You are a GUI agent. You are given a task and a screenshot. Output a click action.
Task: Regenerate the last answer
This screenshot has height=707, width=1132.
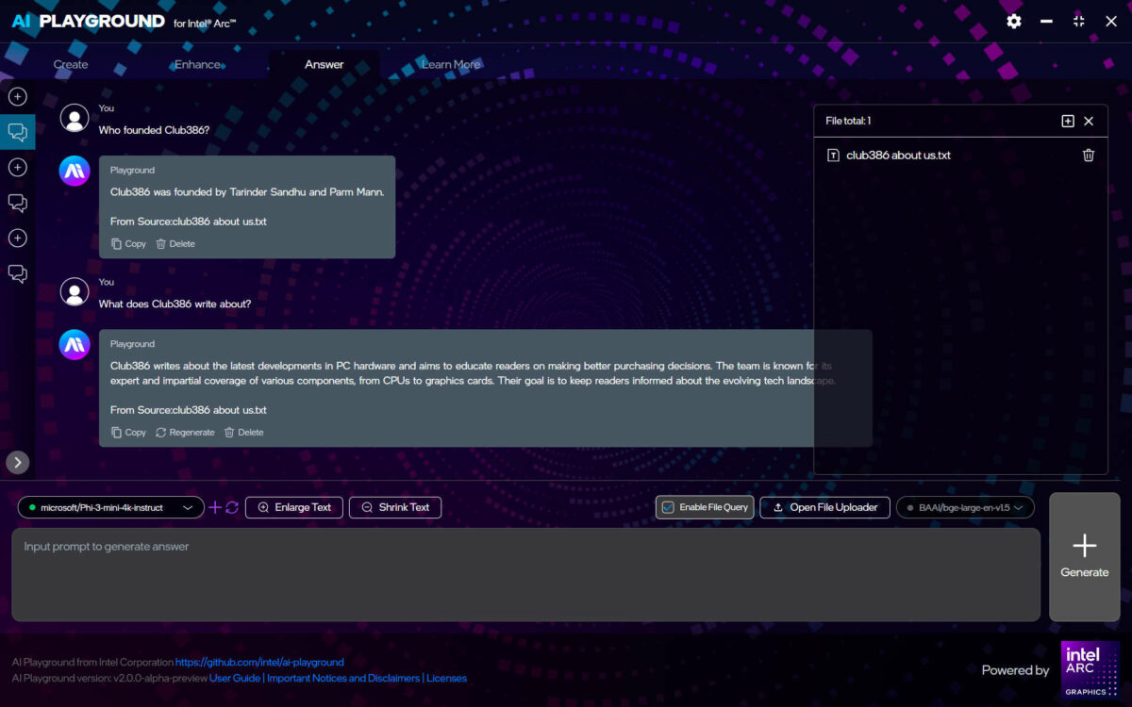pyautogui.click(x=185, y=432)
